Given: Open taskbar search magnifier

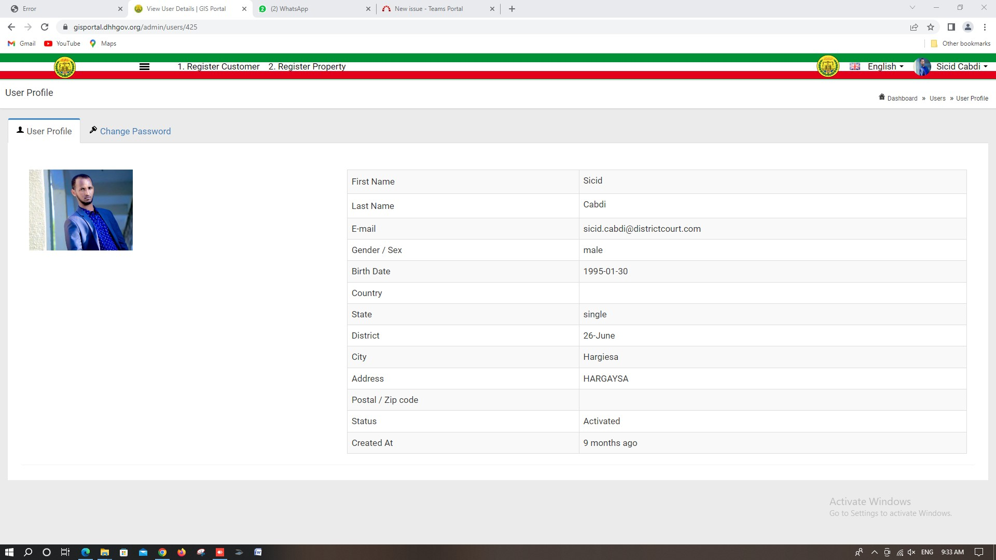Looking at the screenshot, I should (x=28, y=552).
